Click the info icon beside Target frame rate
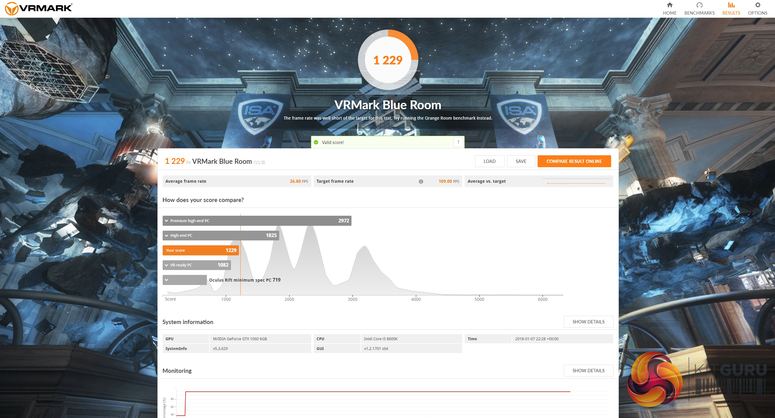The width and height of the screenshot is (775, 418). 421,182
